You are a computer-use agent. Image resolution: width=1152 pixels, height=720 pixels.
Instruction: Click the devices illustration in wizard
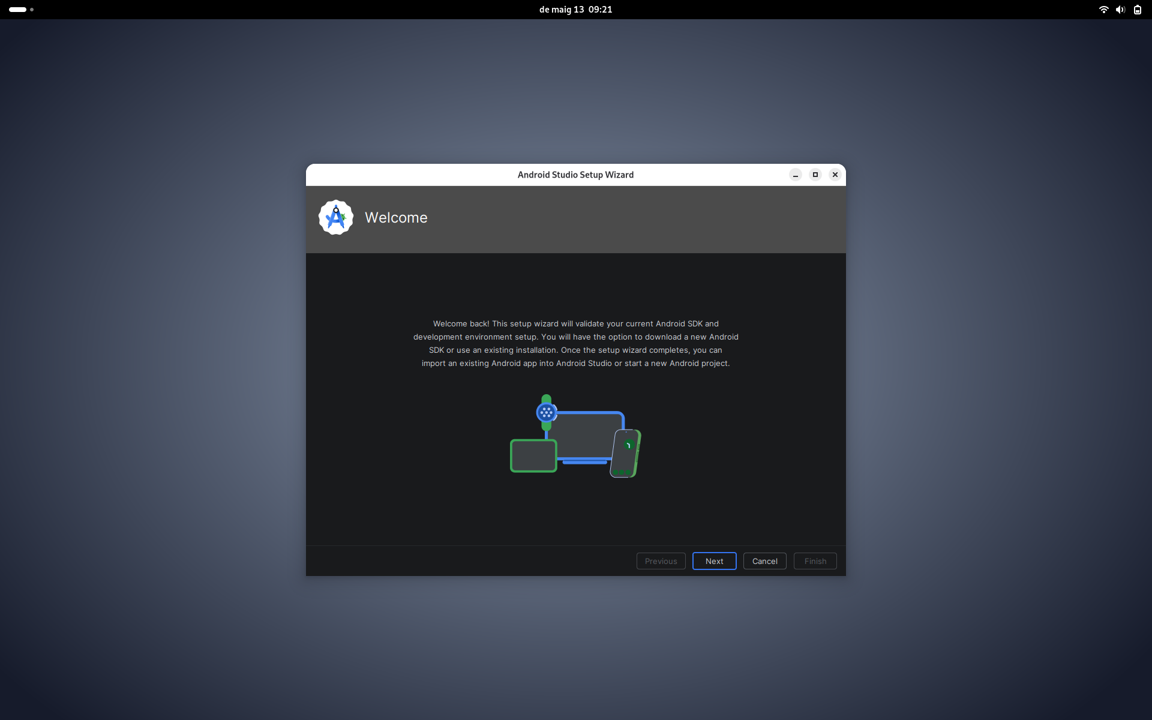(575, 436)
